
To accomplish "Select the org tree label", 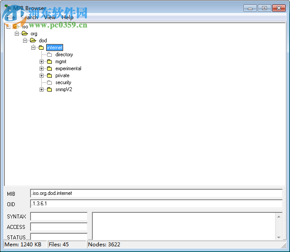I will coord(34,34).
